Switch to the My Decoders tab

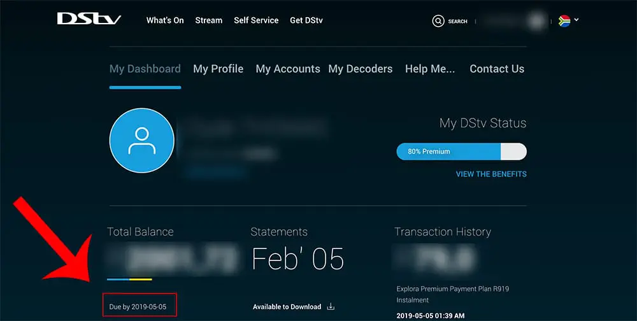361,69
